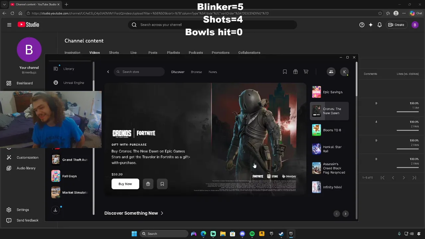The width and height of the screenshot is (425, 239).
Task: Open the Epic store wishlist bookmark icon
Action: tap(285, 72)
